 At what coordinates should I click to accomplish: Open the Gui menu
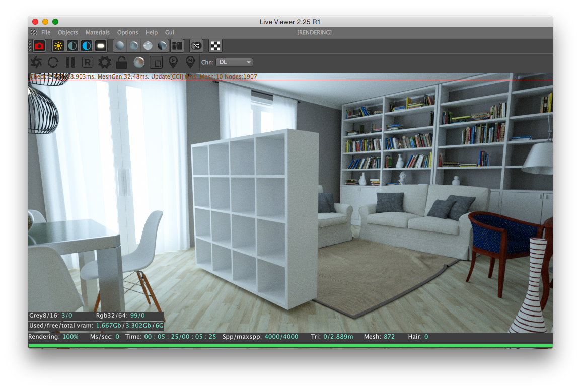tap(169, 32)
